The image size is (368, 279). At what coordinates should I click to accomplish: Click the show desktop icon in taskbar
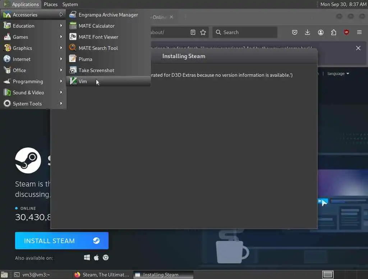pyautogui.click(x=4, y=275)
